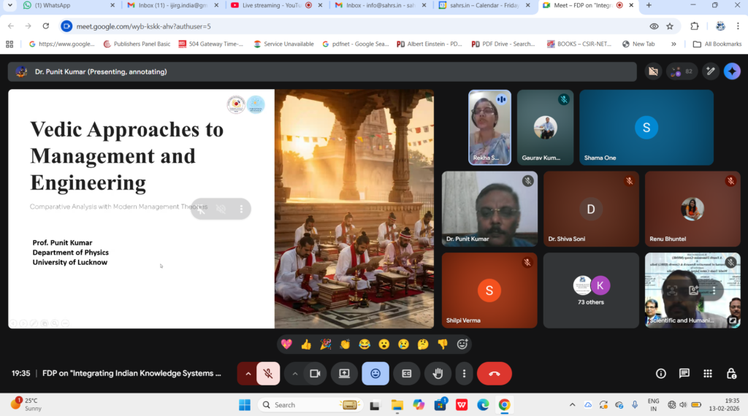Expand video settings arrow beside camera

(x=295, y=374)
